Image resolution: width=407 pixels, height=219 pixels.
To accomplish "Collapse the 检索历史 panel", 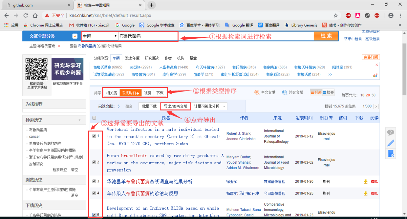I will 80,120.
